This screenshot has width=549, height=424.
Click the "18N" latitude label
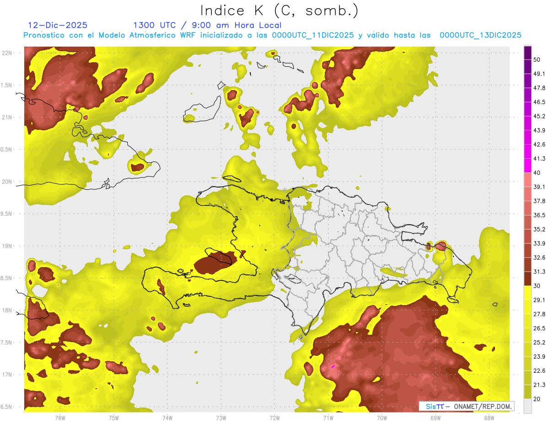pyautogui.click(x=8, y=311)
